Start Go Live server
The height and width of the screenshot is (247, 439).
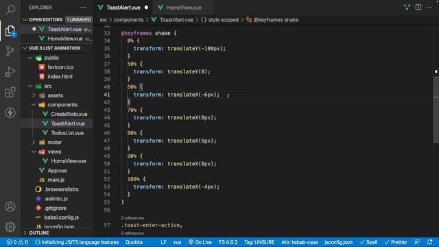[200, 242]
